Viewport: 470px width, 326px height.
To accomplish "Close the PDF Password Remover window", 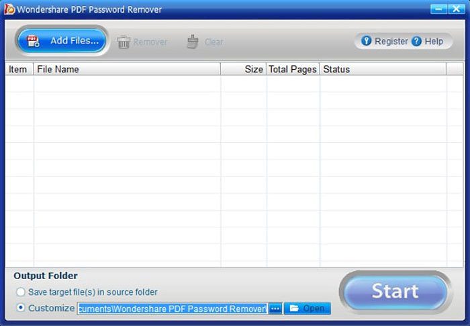I will [x=456, y=9].
